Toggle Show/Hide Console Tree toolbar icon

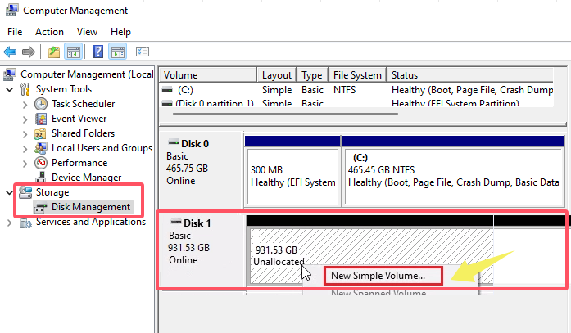(74, 52)
